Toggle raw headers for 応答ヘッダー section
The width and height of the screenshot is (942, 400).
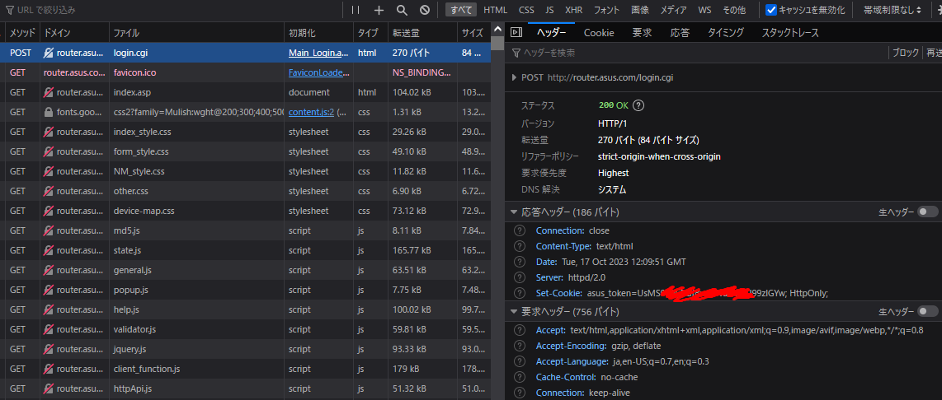click(928, 212)
